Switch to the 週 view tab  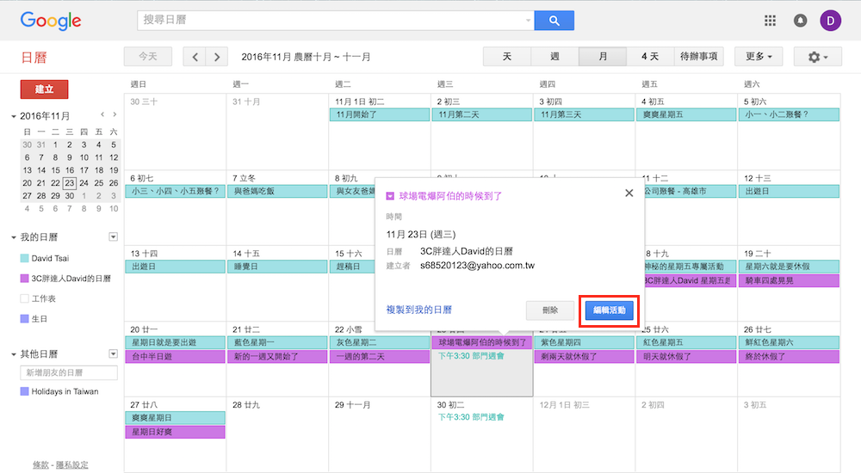(554, 57)
